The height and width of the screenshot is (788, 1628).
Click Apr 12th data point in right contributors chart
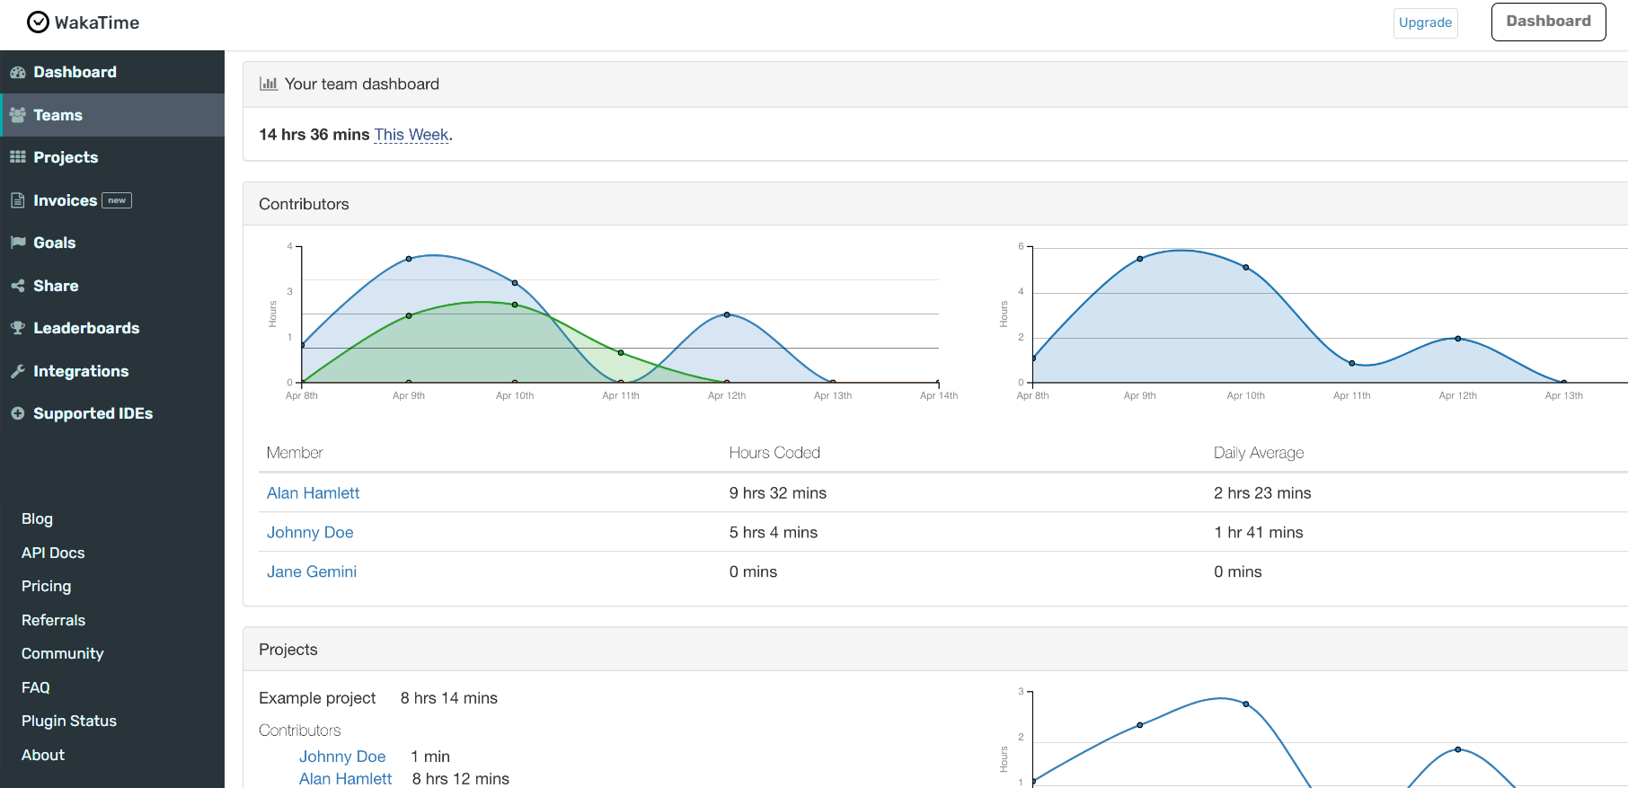pos(1458,339)
